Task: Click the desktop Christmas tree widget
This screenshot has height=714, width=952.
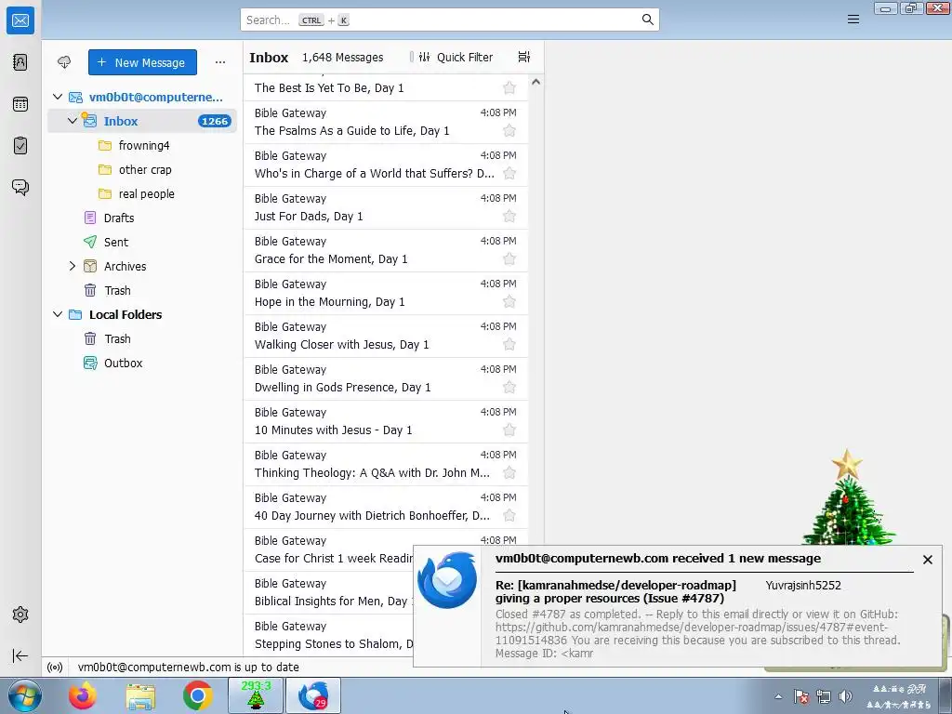Action: click(x=848, y=498)
